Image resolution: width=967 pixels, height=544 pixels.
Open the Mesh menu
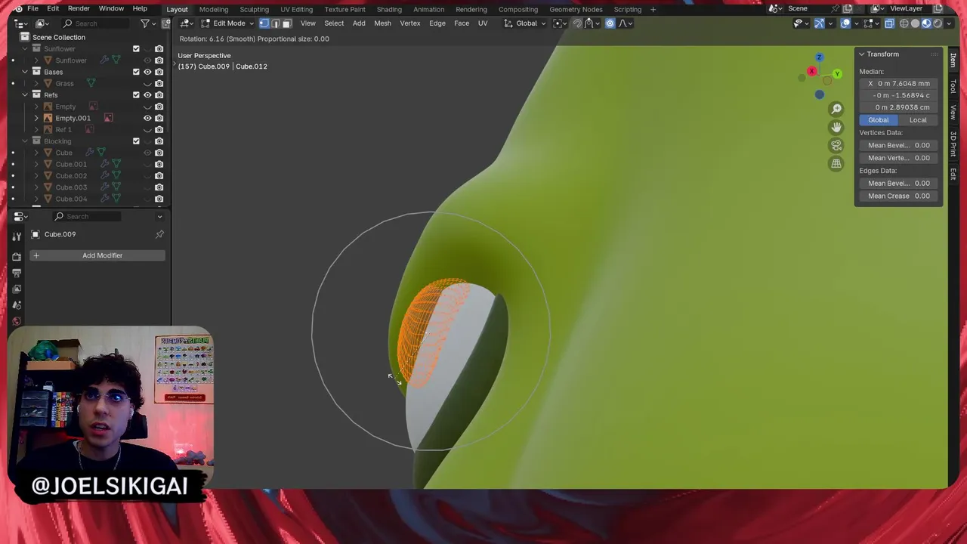coord(382,23)
